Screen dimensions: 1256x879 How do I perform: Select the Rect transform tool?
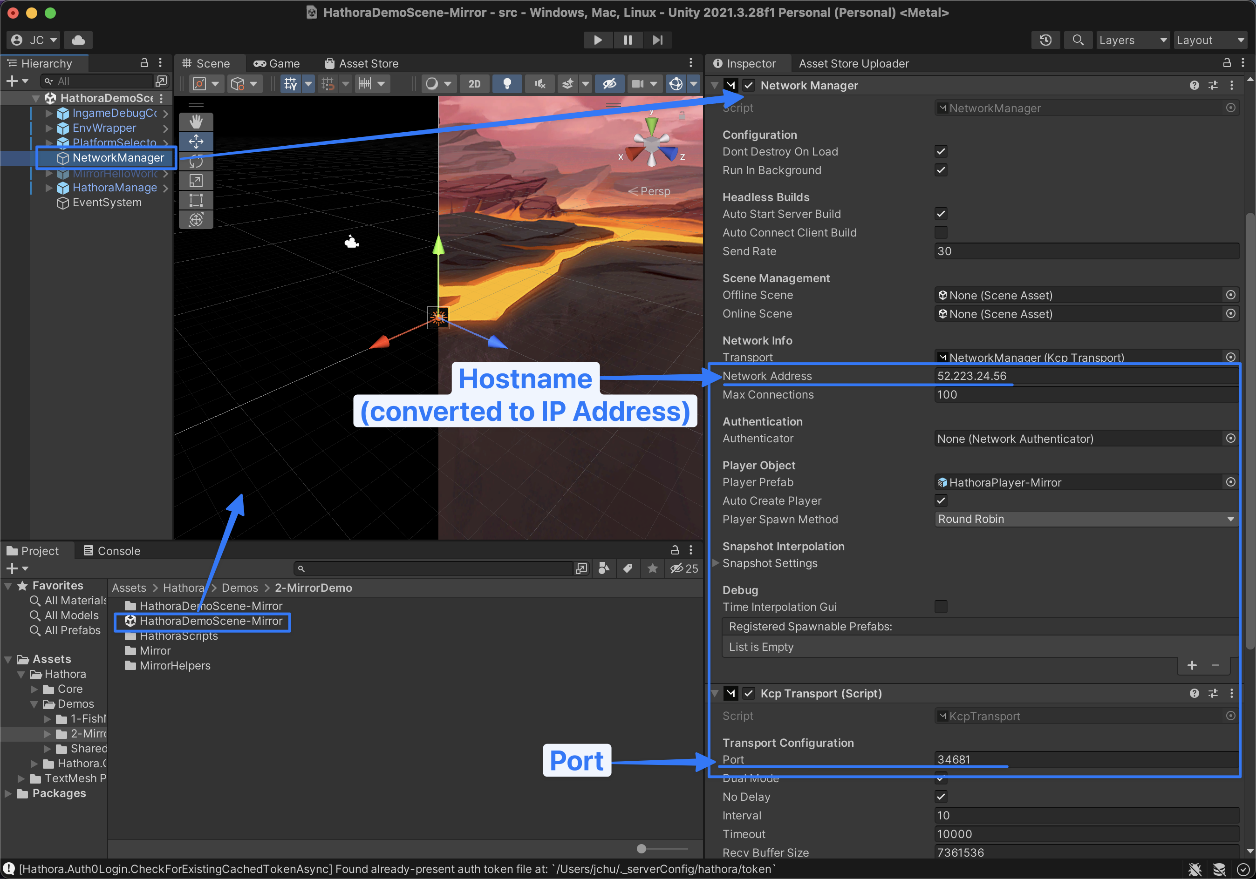pos(196,200)
